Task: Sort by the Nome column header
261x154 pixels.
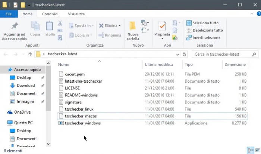Action: 64,65
